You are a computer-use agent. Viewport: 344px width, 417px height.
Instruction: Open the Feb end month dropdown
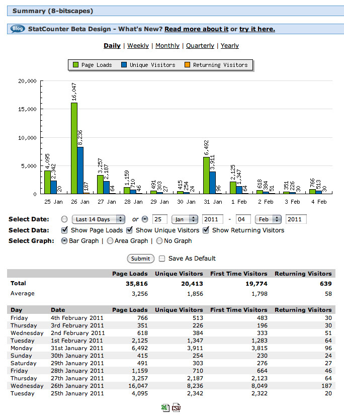[268, 219]
